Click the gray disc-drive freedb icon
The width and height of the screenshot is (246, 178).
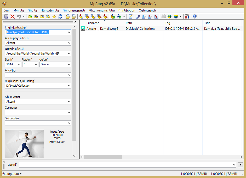tap(163, 16)
